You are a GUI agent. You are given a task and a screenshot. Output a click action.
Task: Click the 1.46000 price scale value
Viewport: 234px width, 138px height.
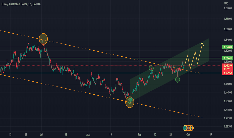[228, 84]
